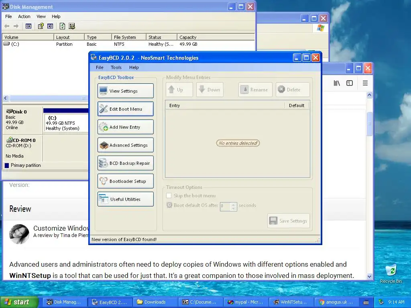Screen dimensions: 411x308
Task: Click the Windows Start button
Action: click(x=19, y=302)
